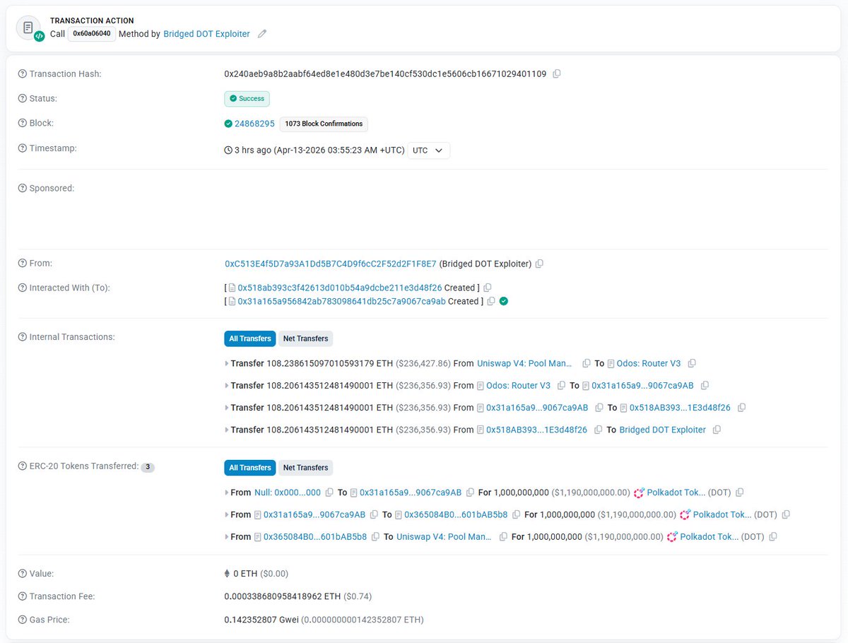Screen dimensions: 848x643
Task: Expand ETH transfer from 0x31a165a9 to 0x518AB393
Action: 227,408
